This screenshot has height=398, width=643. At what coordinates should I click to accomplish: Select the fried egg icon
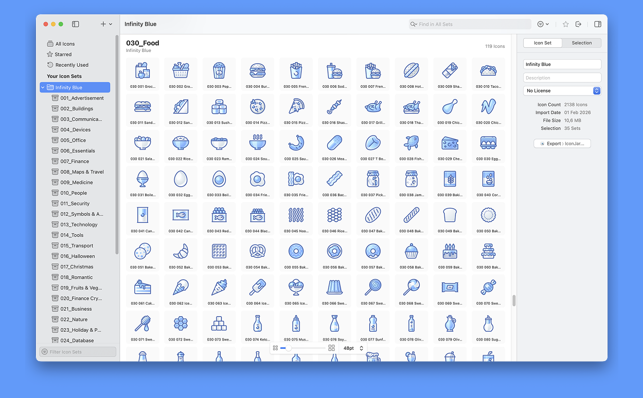click(x=257, y=179)
